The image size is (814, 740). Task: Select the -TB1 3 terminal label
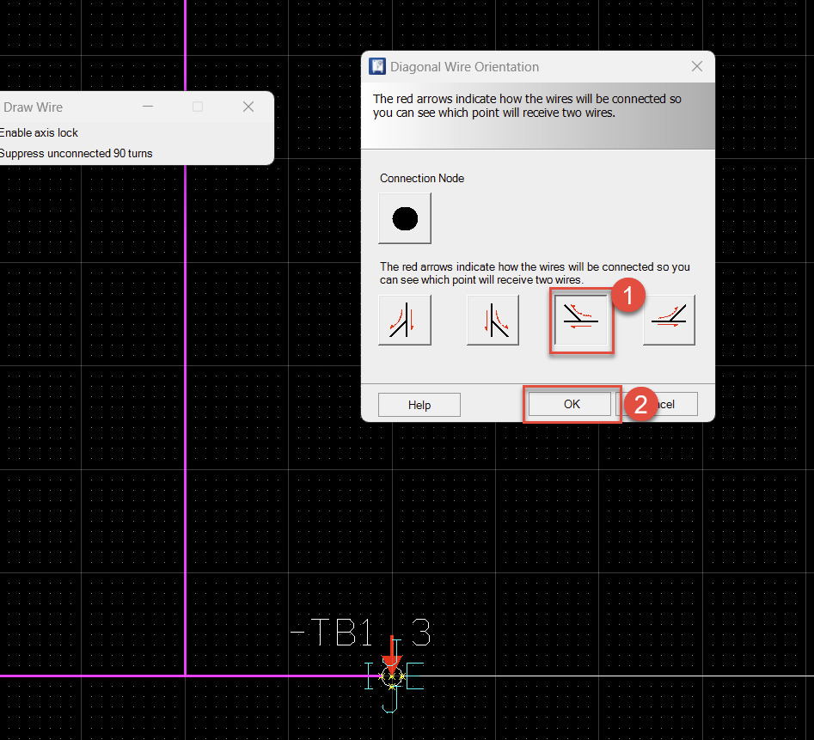(x=360, y=633)
